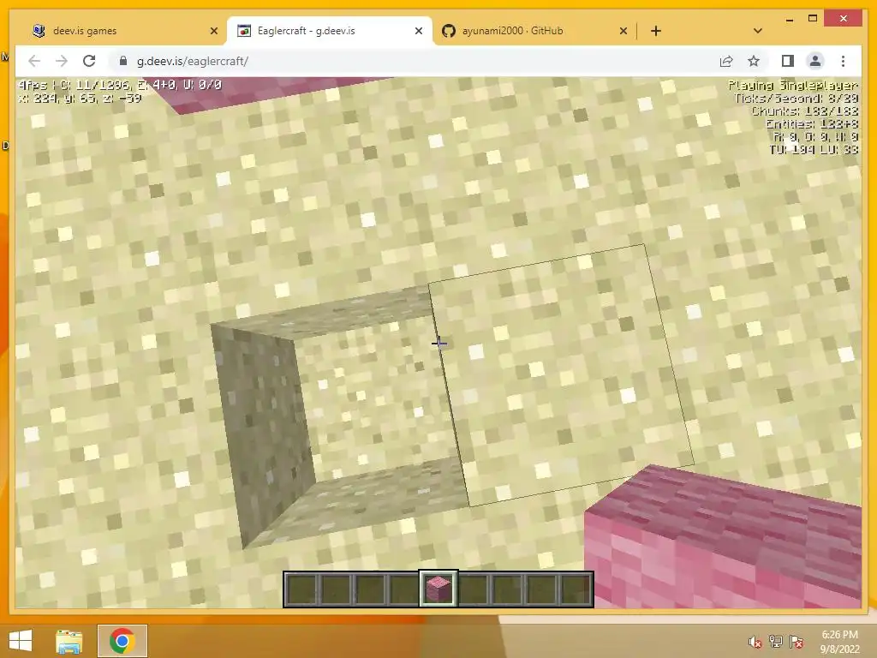877x658 pixels.
Task: Close the deev.is games tab
Action: coord(213,32)
